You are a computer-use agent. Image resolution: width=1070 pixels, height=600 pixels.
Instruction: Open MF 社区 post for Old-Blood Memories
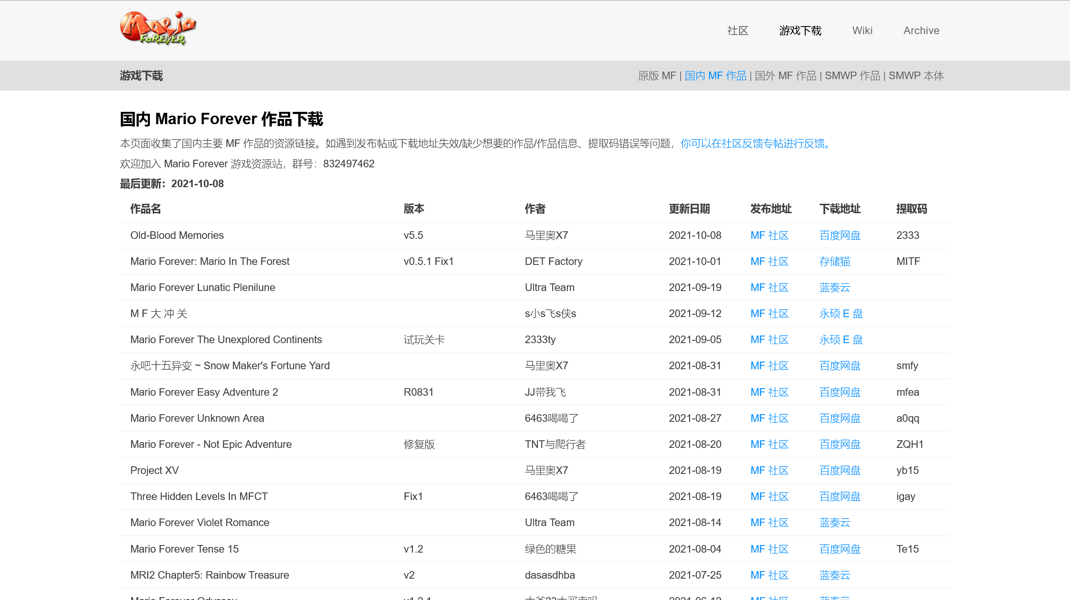tap(769, 236)
